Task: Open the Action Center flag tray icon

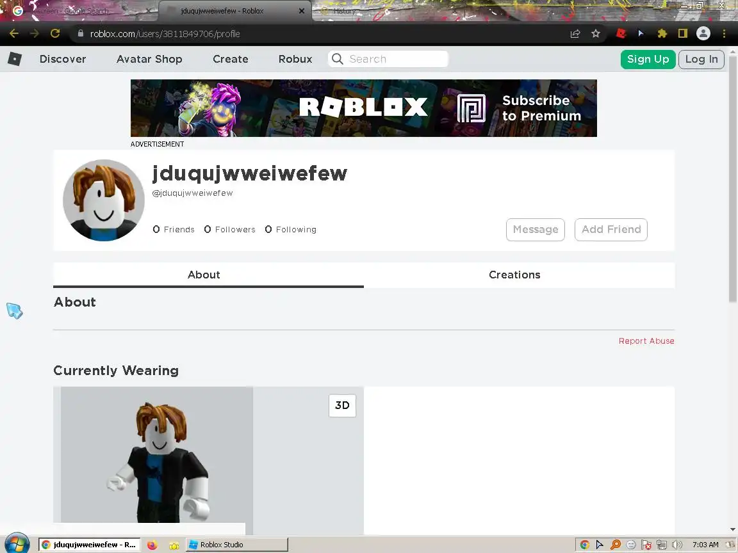Action: (646, 545)
